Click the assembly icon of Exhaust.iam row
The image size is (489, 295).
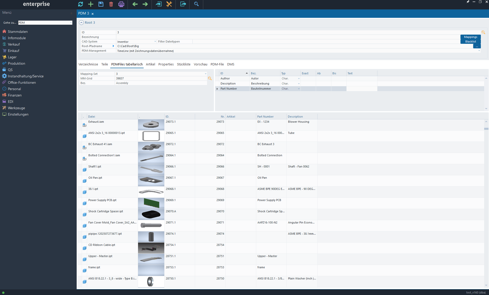[84, 125]
